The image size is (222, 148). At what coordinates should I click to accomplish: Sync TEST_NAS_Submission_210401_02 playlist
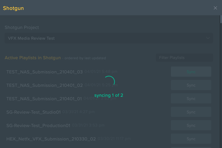pos(191,85)
